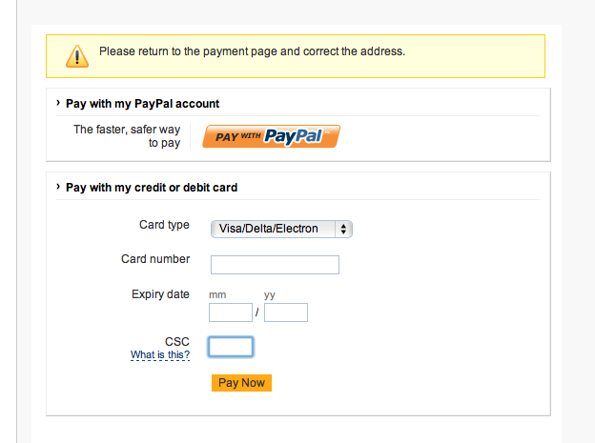Open the Card type dropdown
This screenshot has height=443, width=595.
click(281, 229)
